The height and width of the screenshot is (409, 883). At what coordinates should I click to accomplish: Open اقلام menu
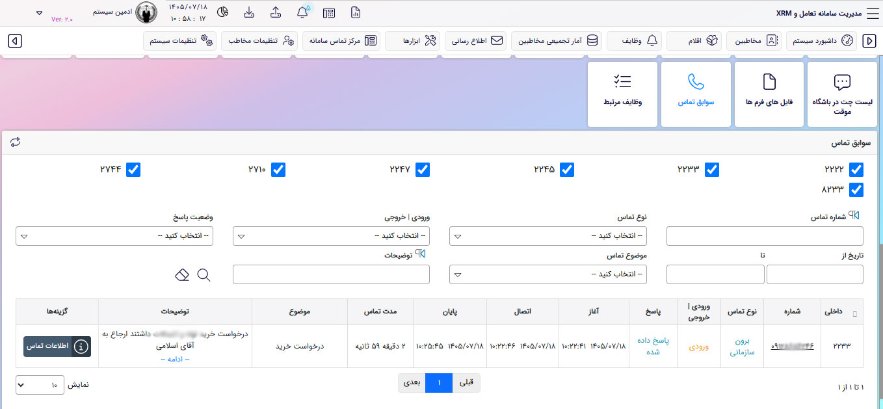694,41
